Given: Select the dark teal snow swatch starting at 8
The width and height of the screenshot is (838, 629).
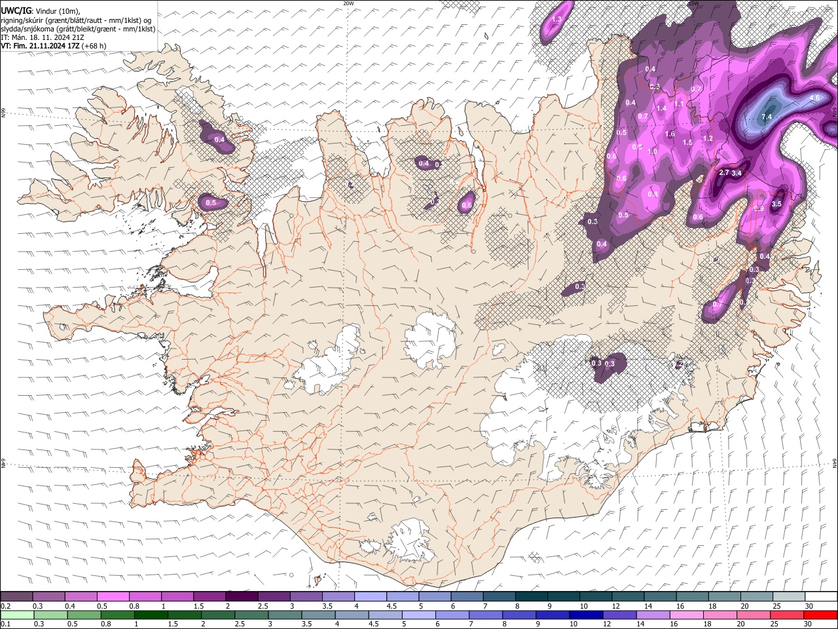Looking at the screenshot, I should (x=531, y=597).
